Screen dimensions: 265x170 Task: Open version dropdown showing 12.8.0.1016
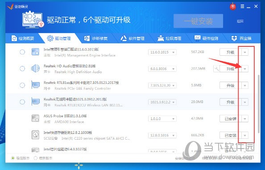pyautogui.click(x=162, y=135)
